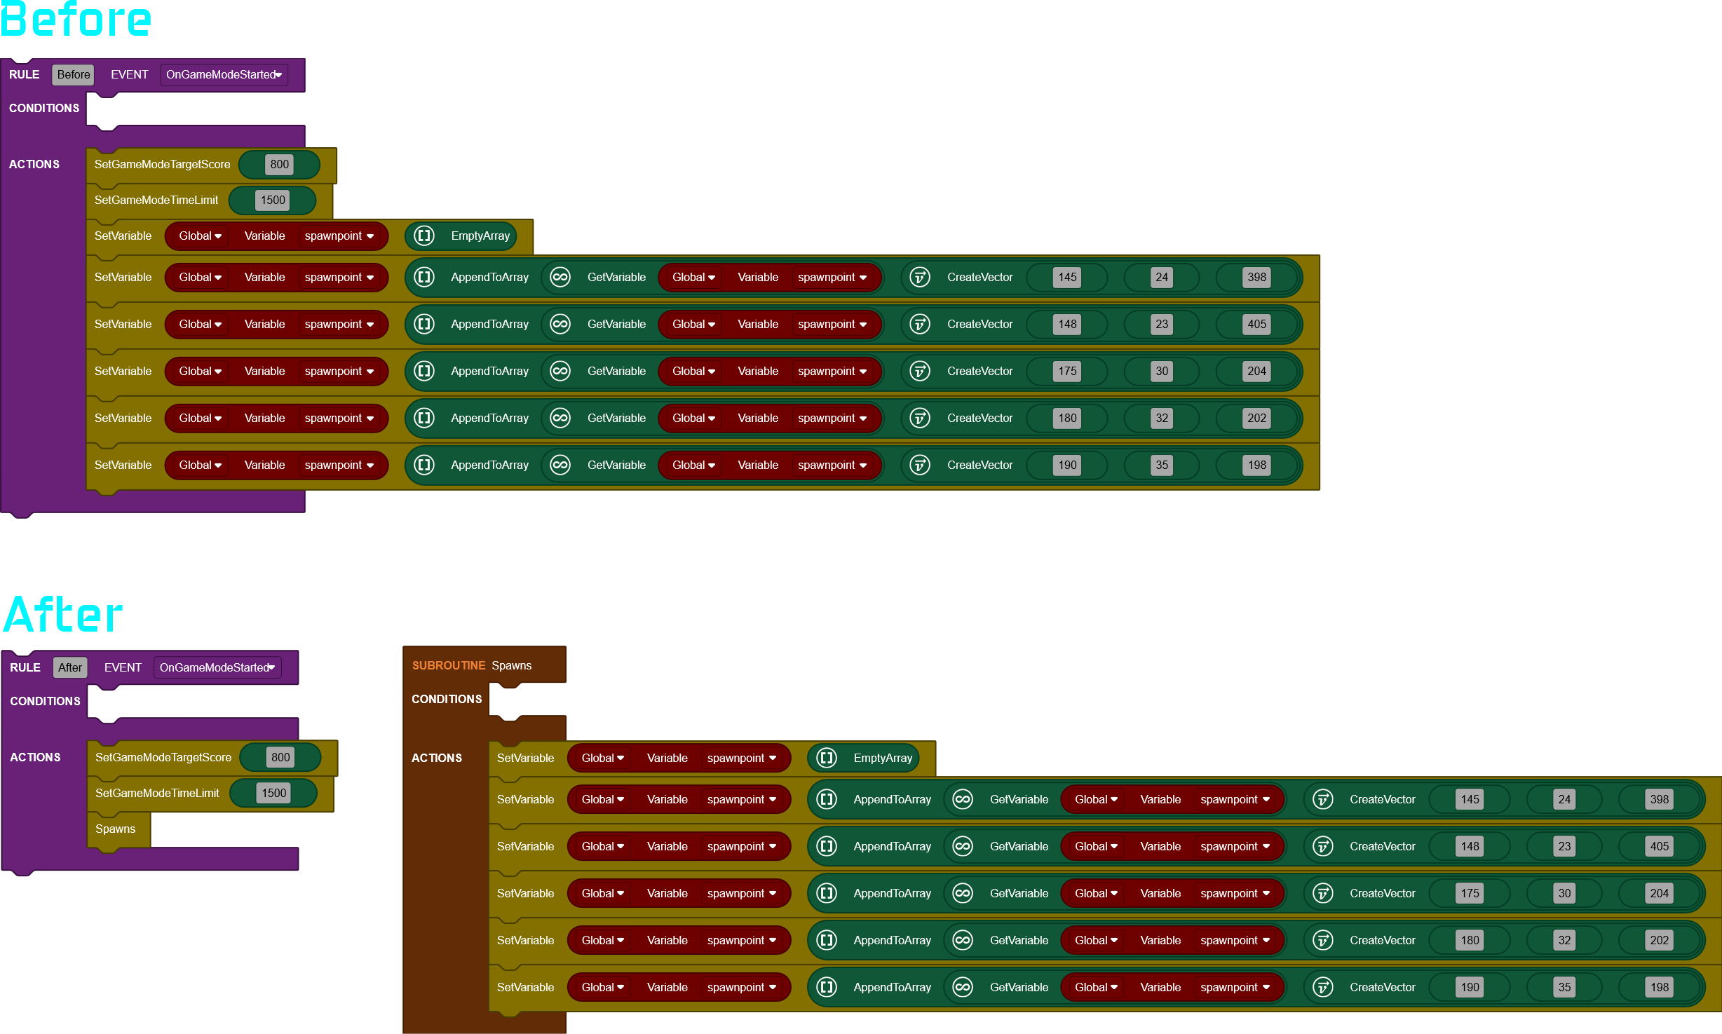Open the OnGameModeStarted dropdown in the After rule

tap(217, 667)
